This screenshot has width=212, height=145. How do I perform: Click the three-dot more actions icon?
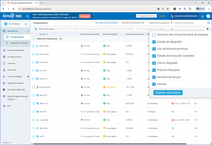172,29
